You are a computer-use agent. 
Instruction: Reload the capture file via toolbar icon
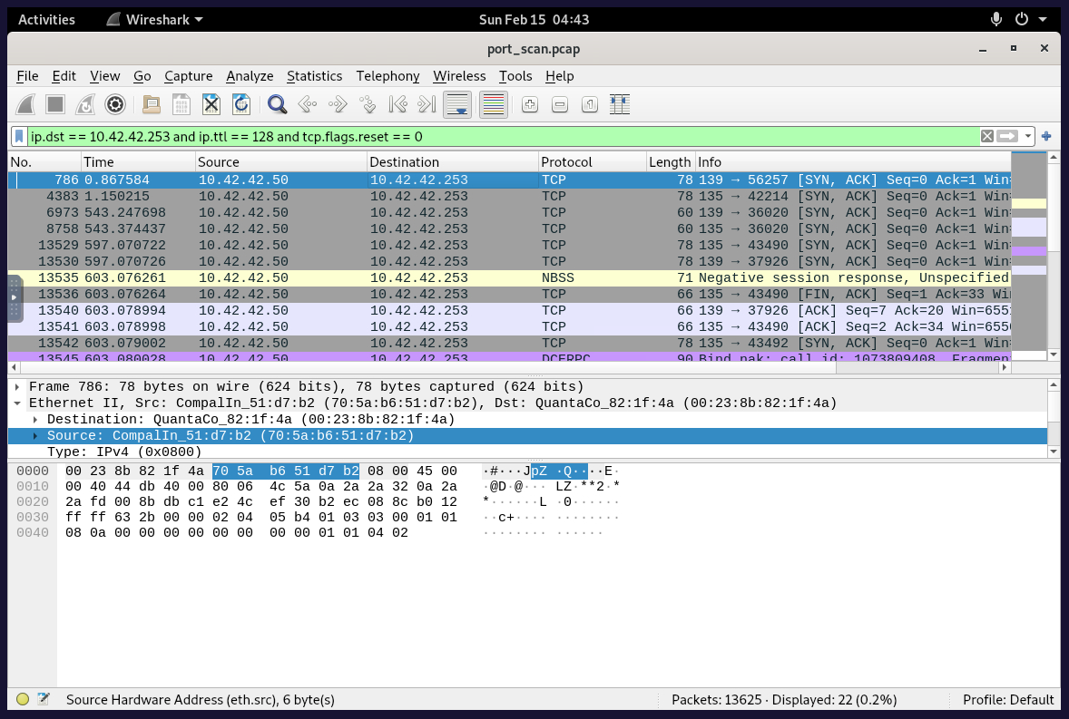[240, 105]
